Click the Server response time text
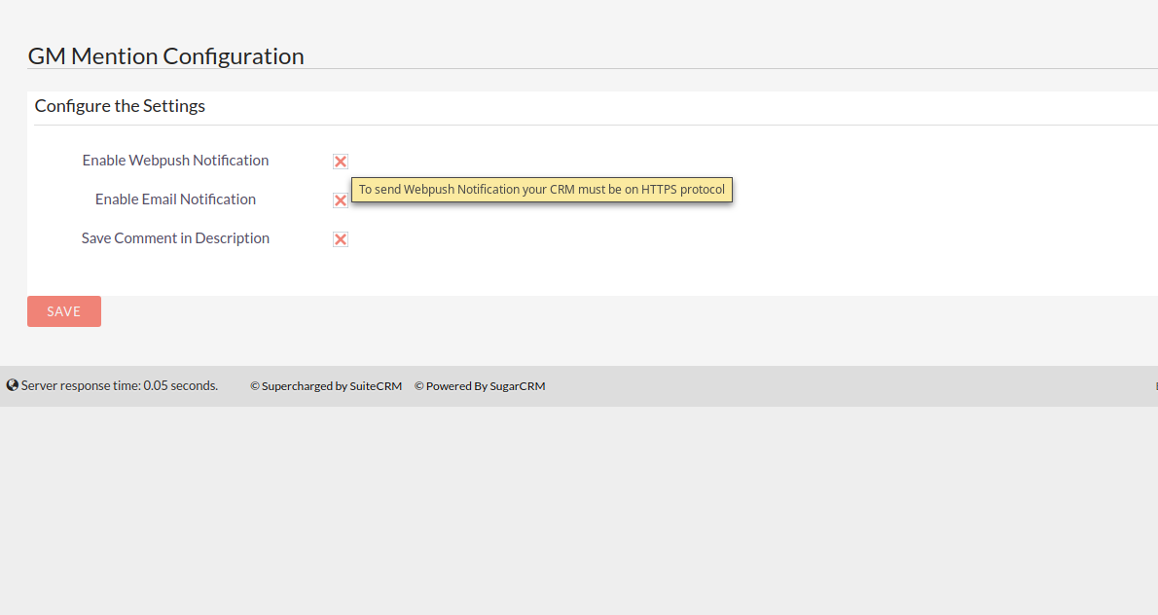 (120, 385)
